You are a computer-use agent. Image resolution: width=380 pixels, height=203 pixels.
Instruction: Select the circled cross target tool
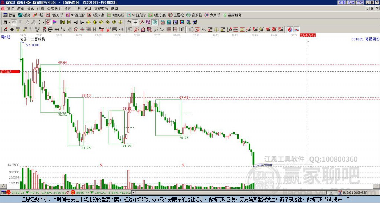point(76,30)
